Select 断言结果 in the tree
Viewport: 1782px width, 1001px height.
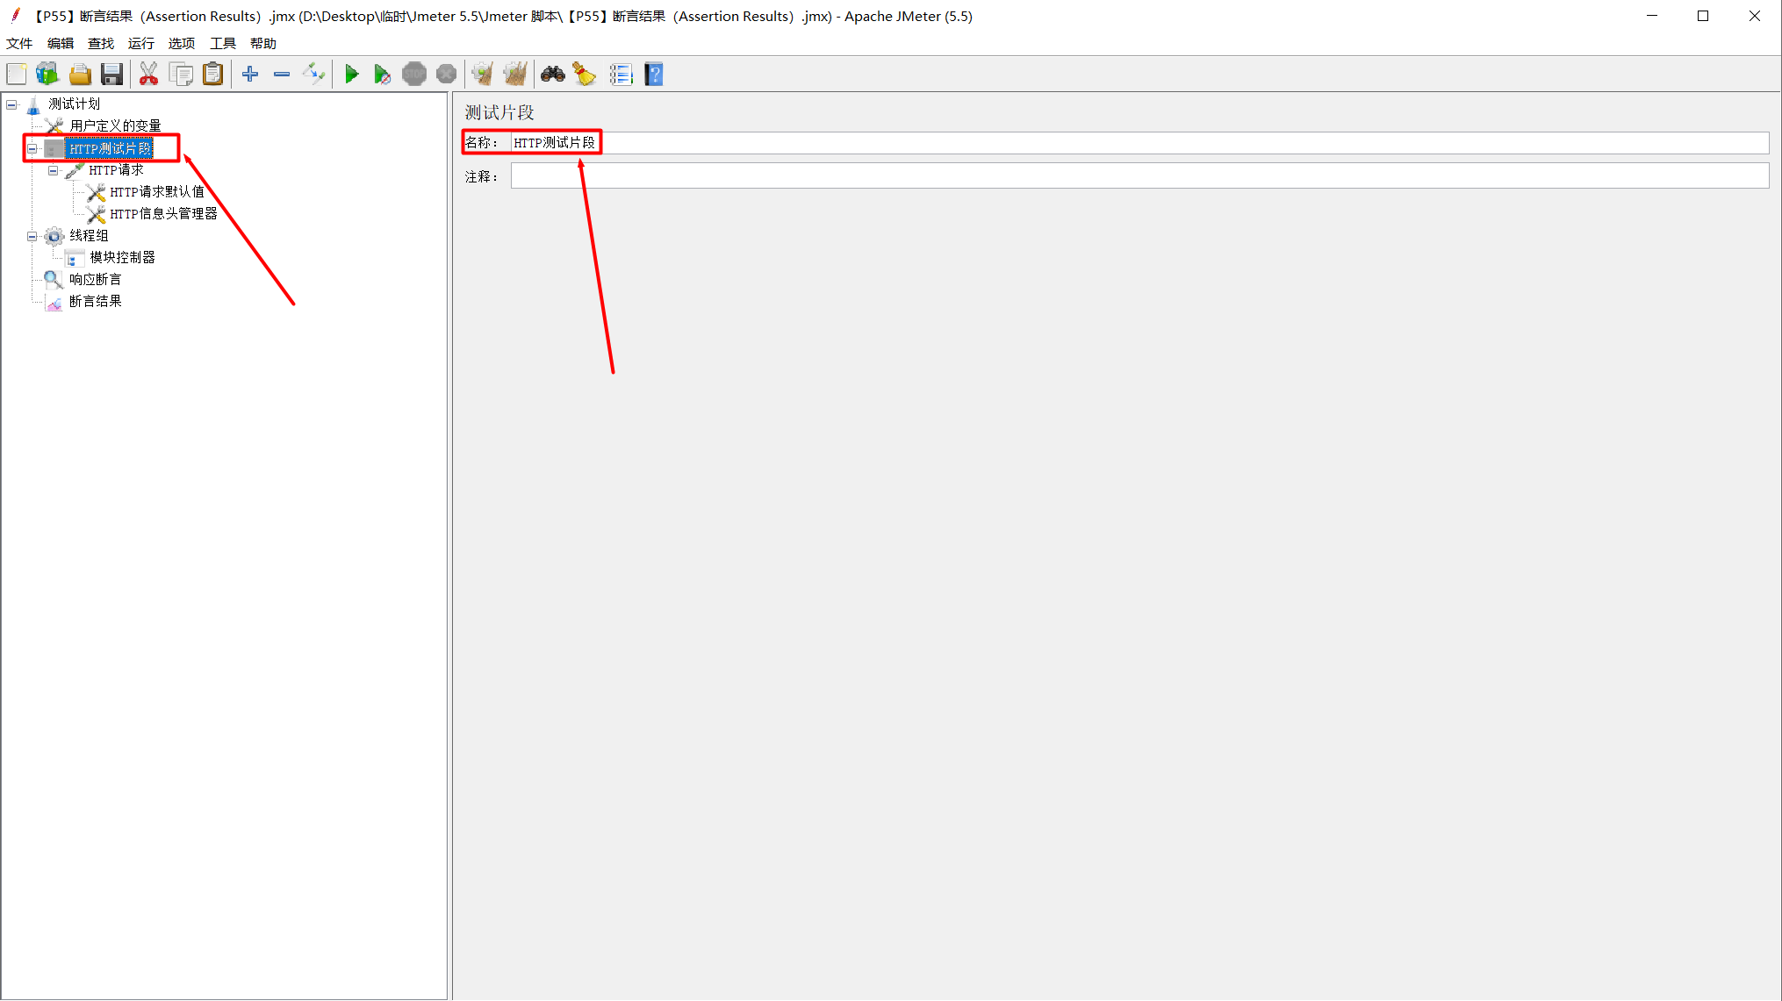click(95, 302)
